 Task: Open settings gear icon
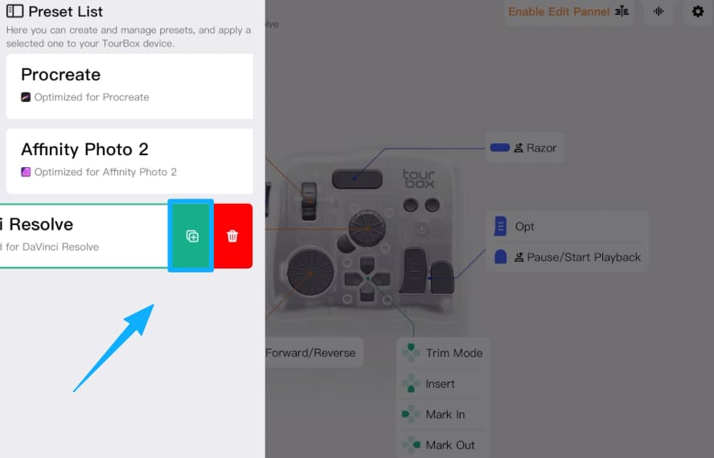pyautogui.click(x=698, y=11)
